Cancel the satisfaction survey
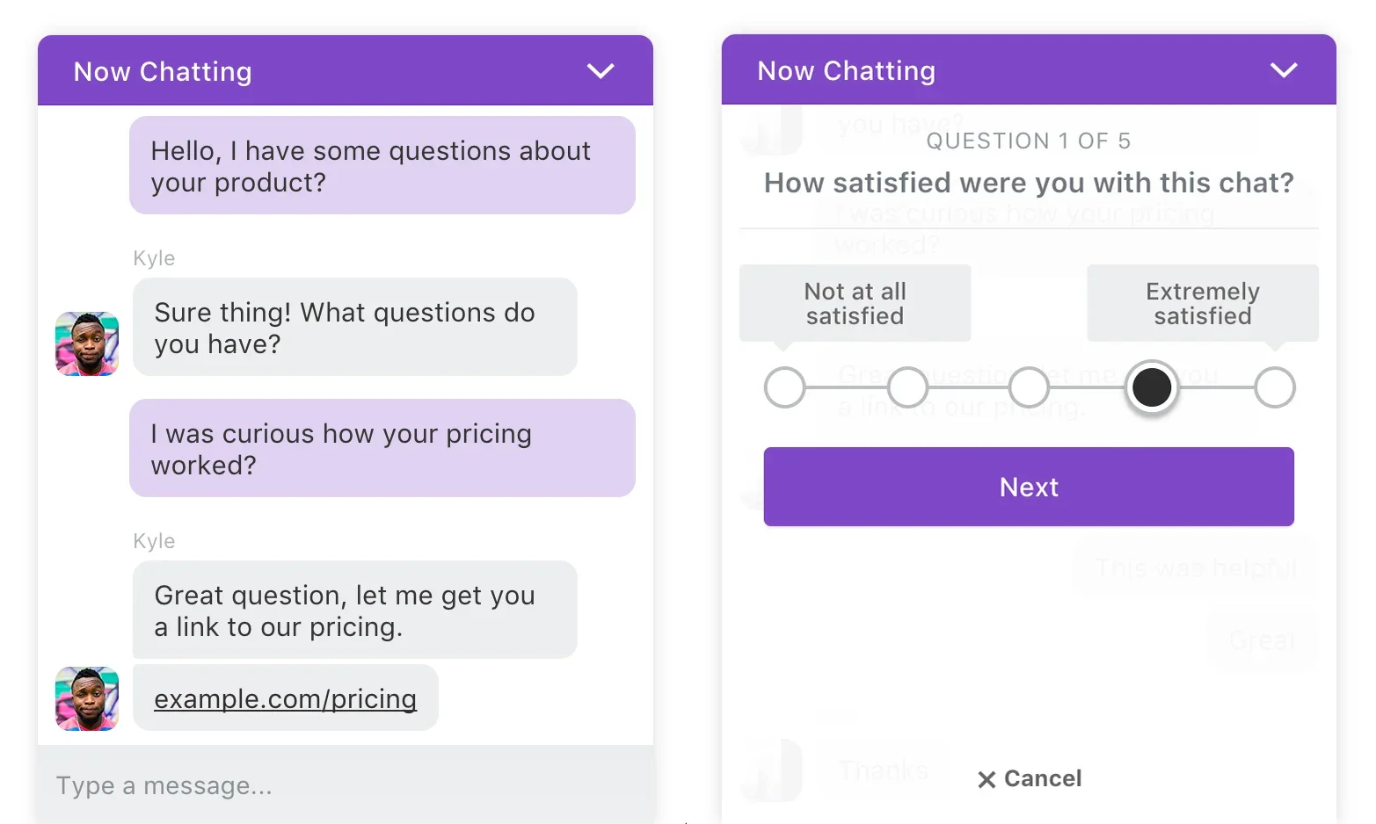 point(1042,778)
